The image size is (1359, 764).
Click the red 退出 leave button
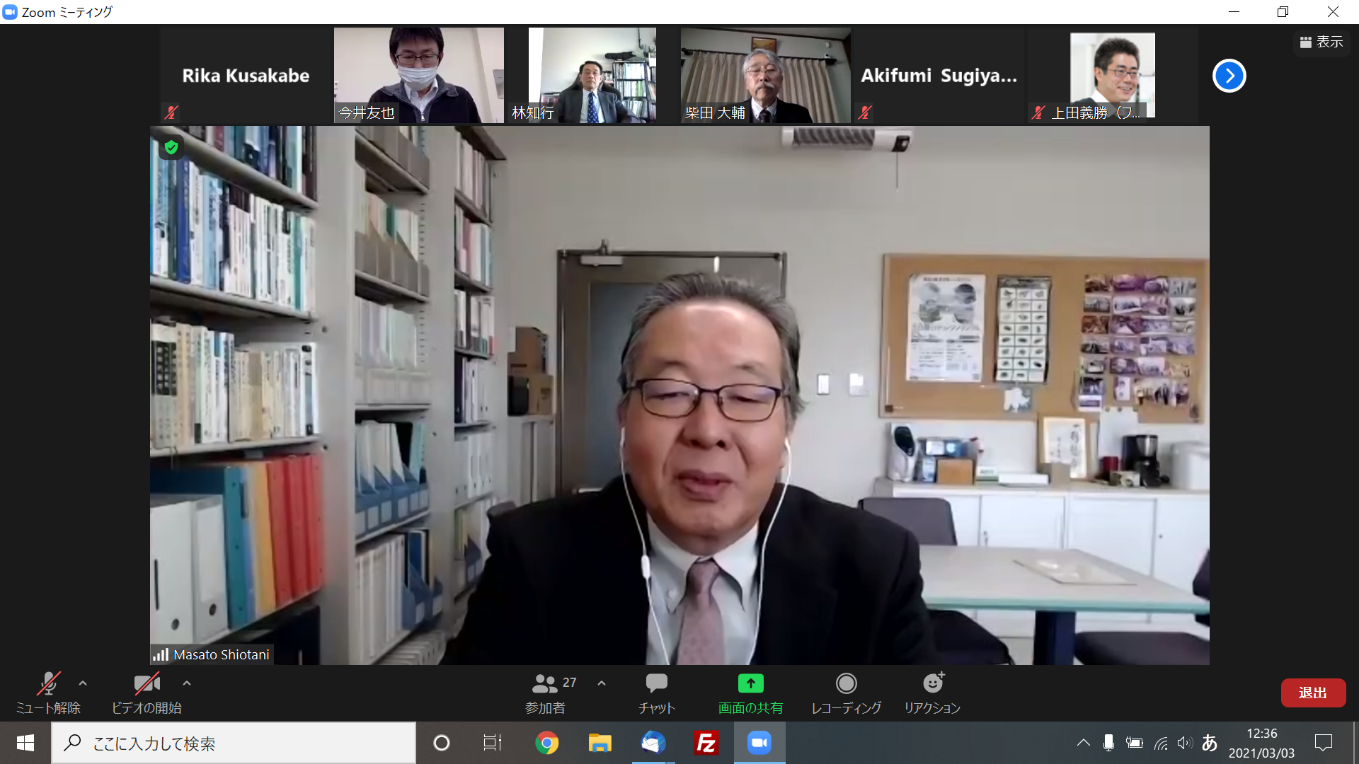(1313, 693)
